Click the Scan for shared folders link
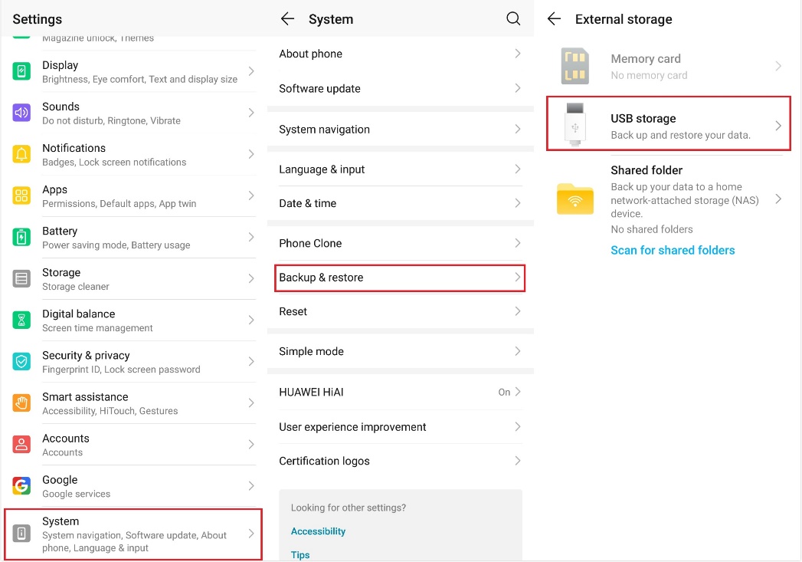The image size is (802, 562). (x=673, y=249)
